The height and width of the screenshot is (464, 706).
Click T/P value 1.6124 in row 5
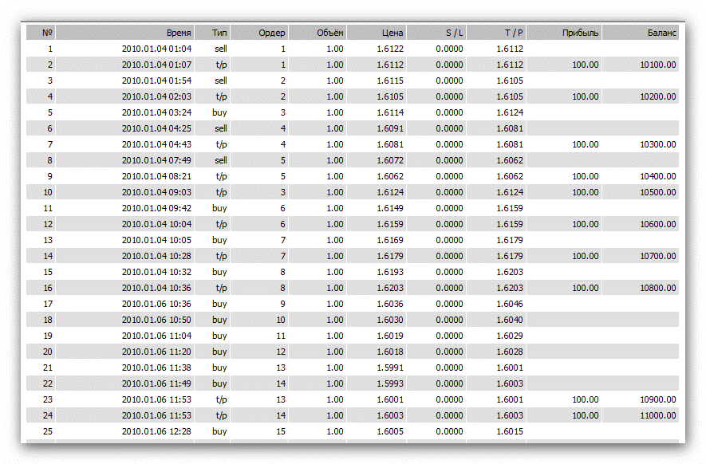tap(510, 112)
